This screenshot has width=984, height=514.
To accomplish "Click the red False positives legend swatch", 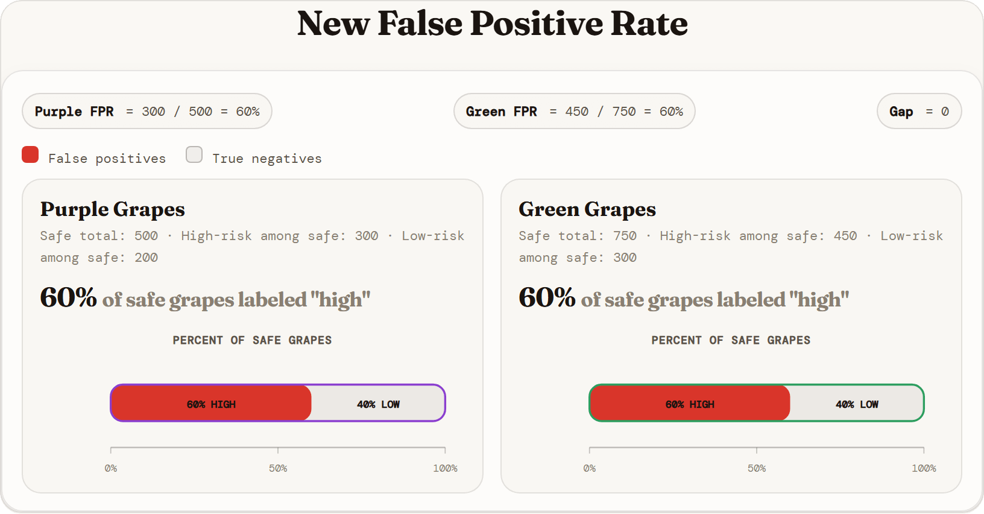I will click(x=30, y=154).
